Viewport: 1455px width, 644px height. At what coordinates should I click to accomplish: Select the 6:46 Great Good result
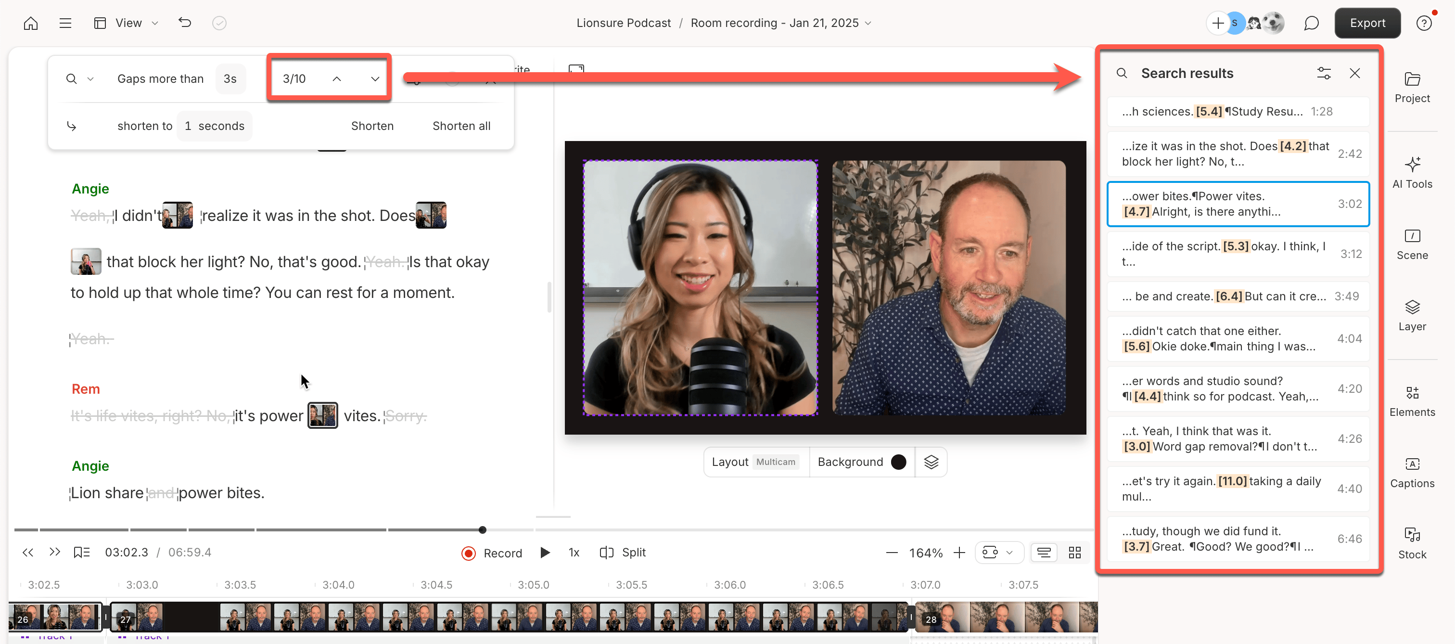1238,539
